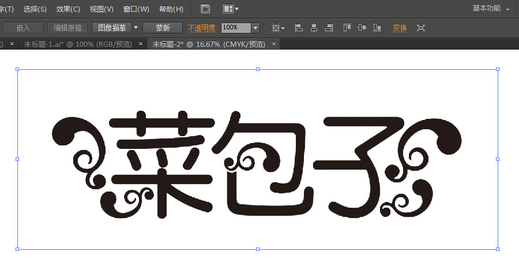Click the 图像描摹 button
The width and height of the screenshot is (519, 270).
click(111, 28)
